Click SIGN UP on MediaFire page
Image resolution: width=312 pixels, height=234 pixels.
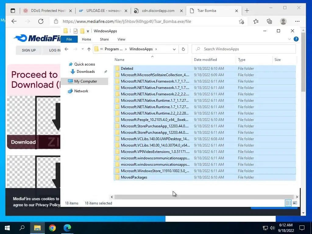tap(29, 50)
